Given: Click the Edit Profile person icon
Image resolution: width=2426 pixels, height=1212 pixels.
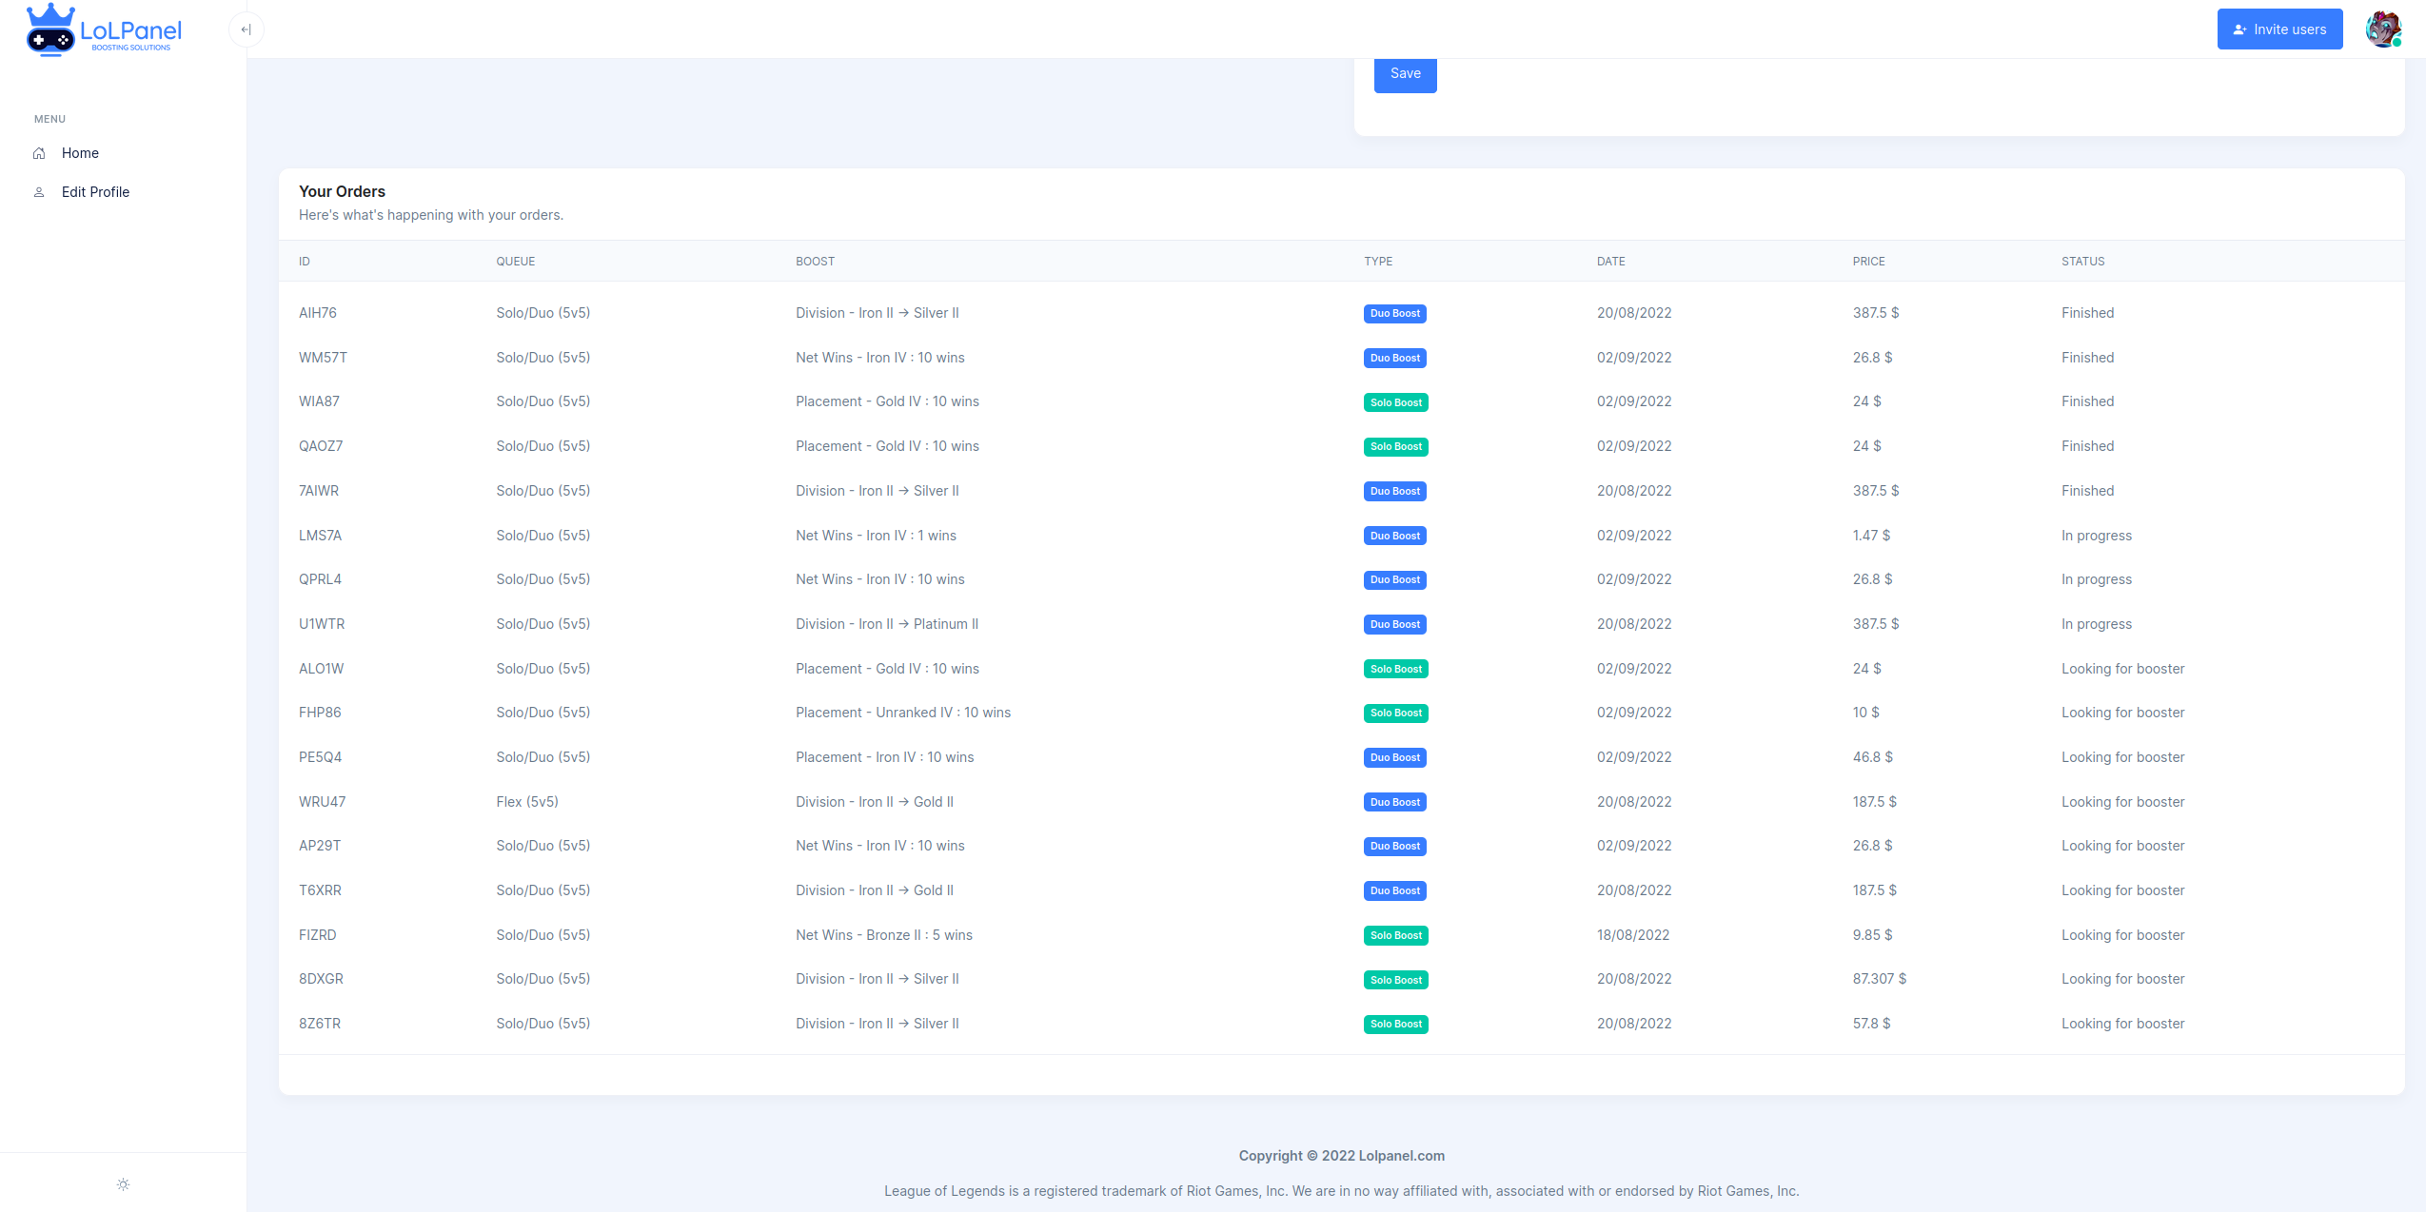Looking at the screenshot, I should coord(39,192).
